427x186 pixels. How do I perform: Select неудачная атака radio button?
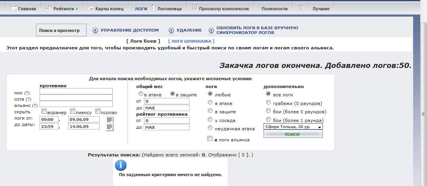(x=210, y=128)
